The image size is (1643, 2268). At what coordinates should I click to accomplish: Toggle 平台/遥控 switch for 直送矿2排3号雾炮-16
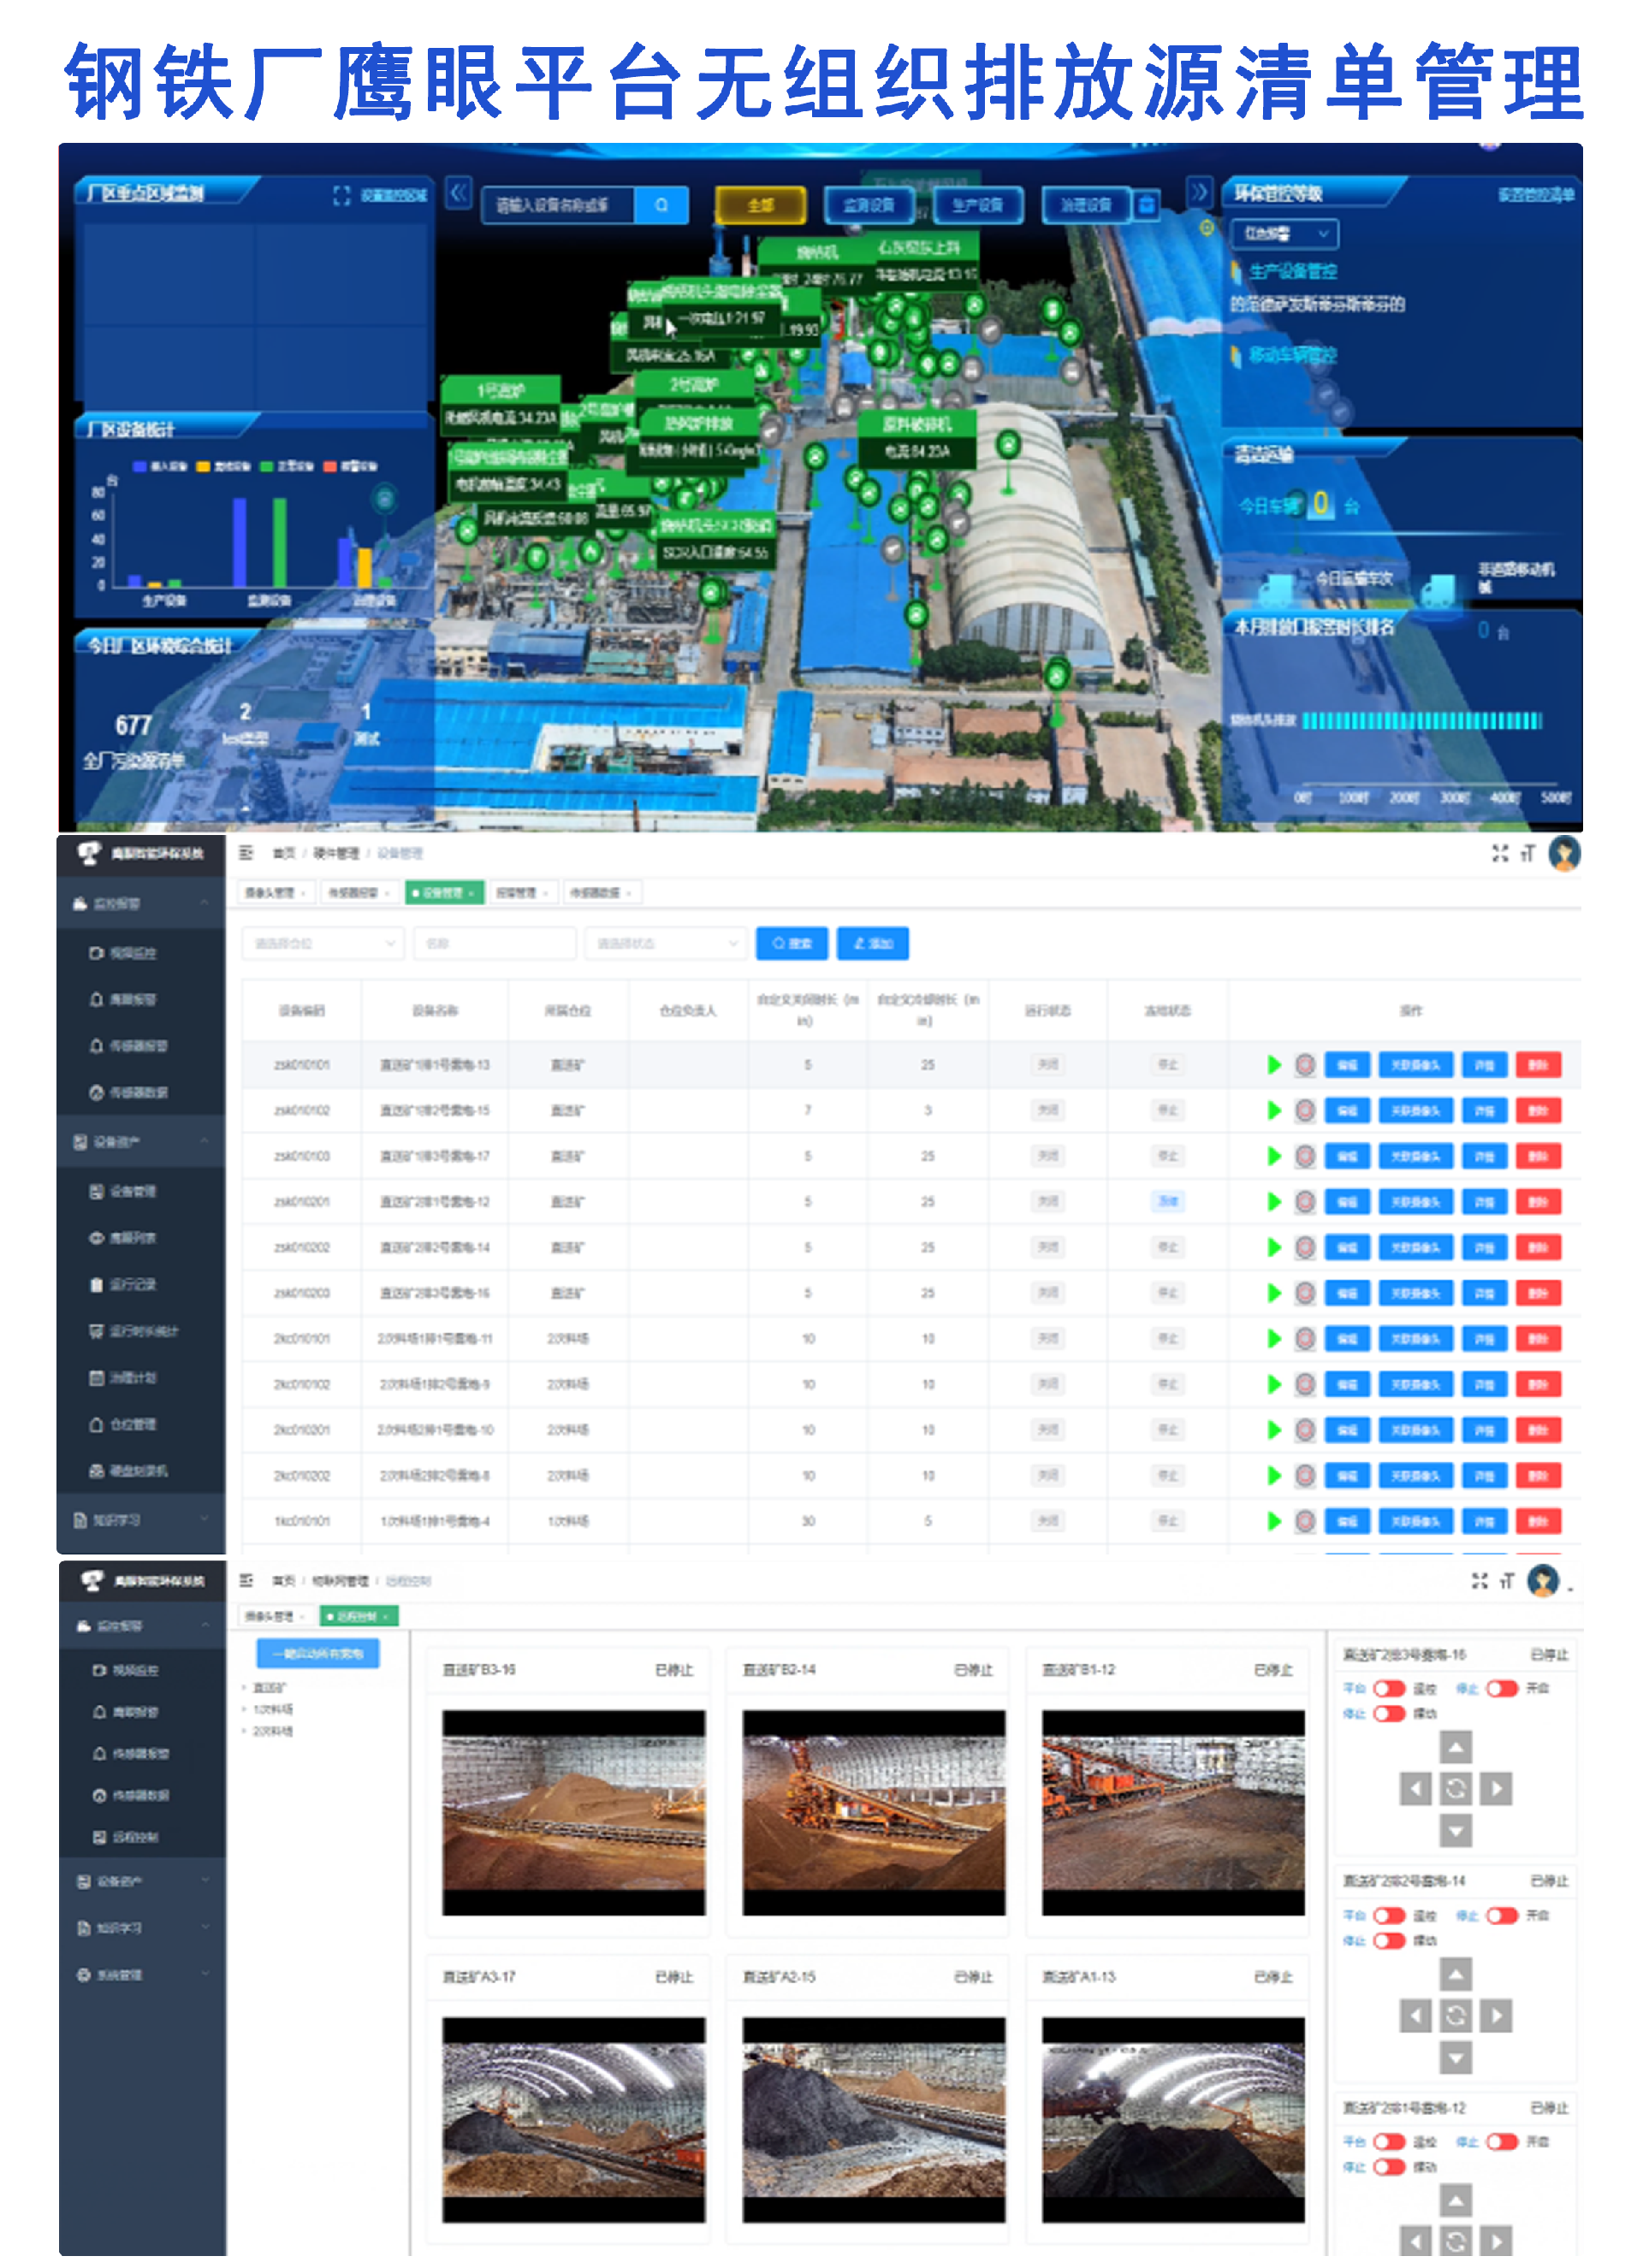click(x=1389, y=1689)
